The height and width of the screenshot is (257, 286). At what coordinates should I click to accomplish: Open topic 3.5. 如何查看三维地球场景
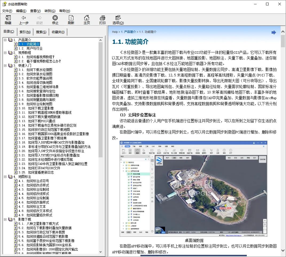[x=38, y=87]
